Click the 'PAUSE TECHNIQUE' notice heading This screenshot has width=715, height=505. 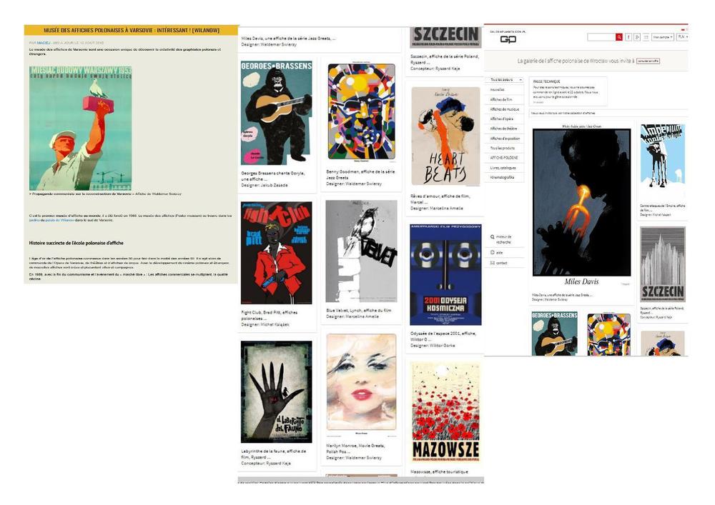pos(547,81)
